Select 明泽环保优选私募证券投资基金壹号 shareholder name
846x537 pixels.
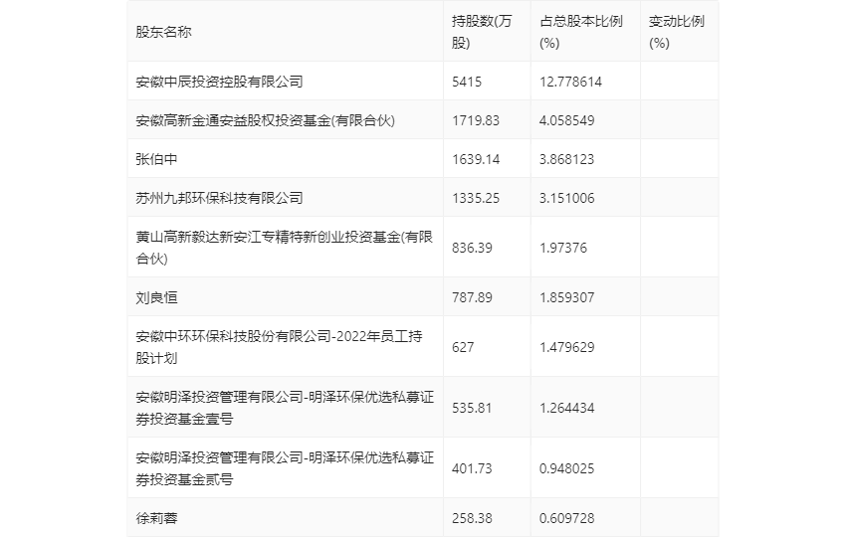click(285, 408)
